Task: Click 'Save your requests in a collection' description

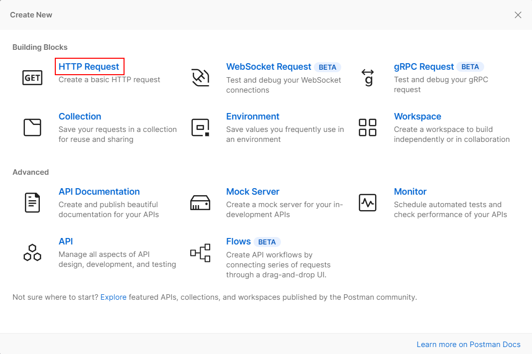Action: click(x=118, y=134)
